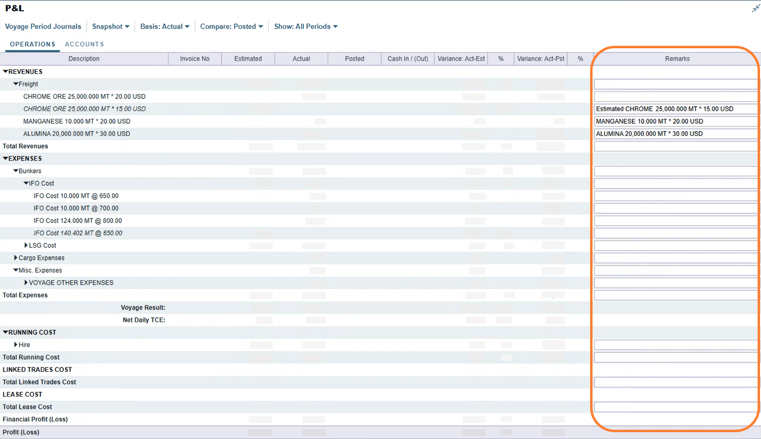
Task: Open Voyage Period Journals
Action: point(43,26)
